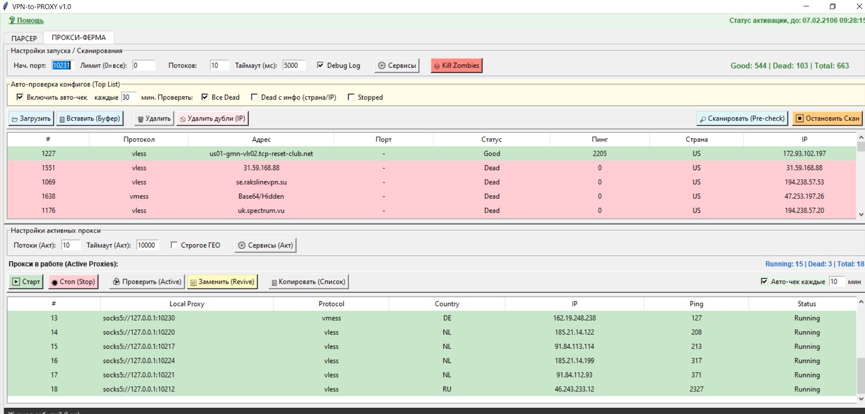The image size is (865, 414).
Task: Sort active proxies by Country column
Action: [447, 304]
